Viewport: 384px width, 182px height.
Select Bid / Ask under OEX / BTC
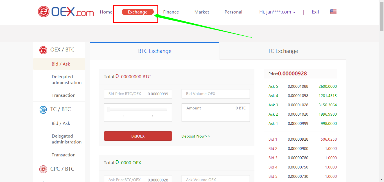click(61, 64)
